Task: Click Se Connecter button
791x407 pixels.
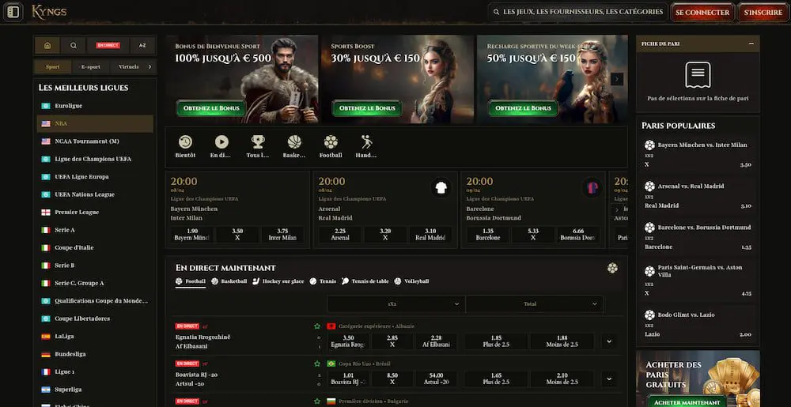Action: pos(702,13)
